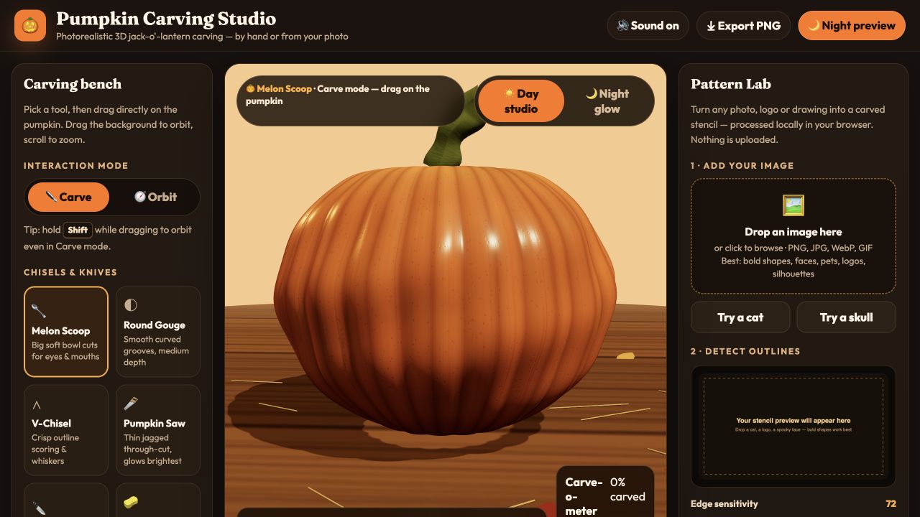Click the "Shift" key hint
Screen dimensions: 920x517
coord(78,230)
